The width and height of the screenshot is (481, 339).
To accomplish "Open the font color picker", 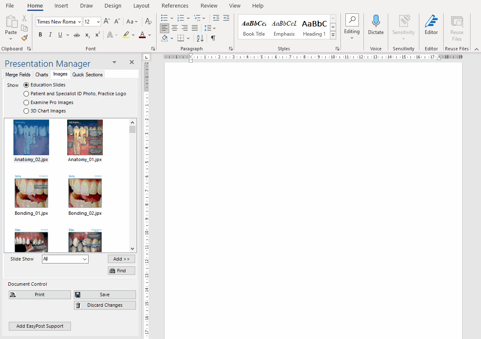I will tap(149, 35).
